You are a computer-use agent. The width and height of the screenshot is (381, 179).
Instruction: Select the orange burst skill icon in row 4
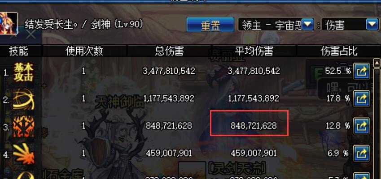coord(23,153)
